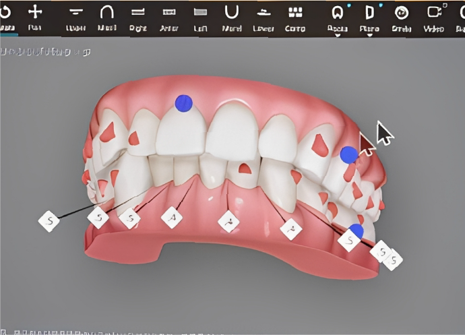Switch to the anterior front view

[x=169, y=13]
